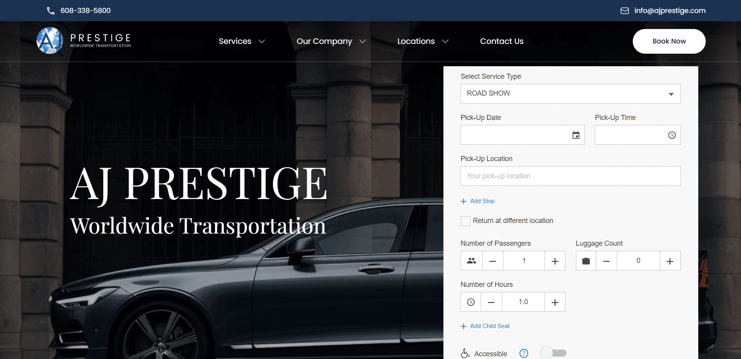Open the Select Service Type dropdown
Viewport: 741px width, 359px height.
tap(570, 94)
